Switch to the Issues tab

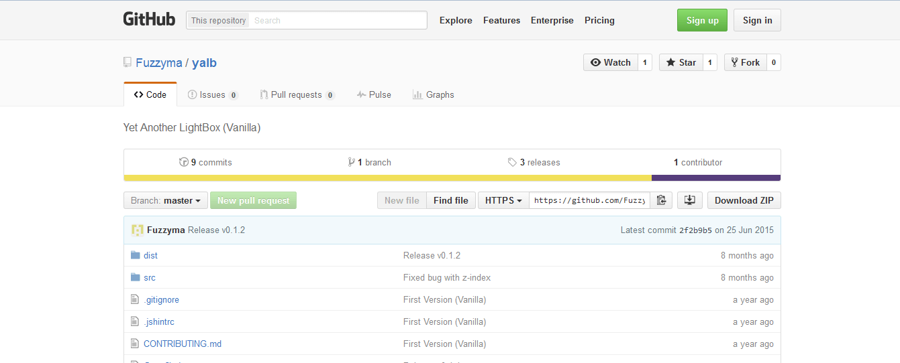click(213, 94)
